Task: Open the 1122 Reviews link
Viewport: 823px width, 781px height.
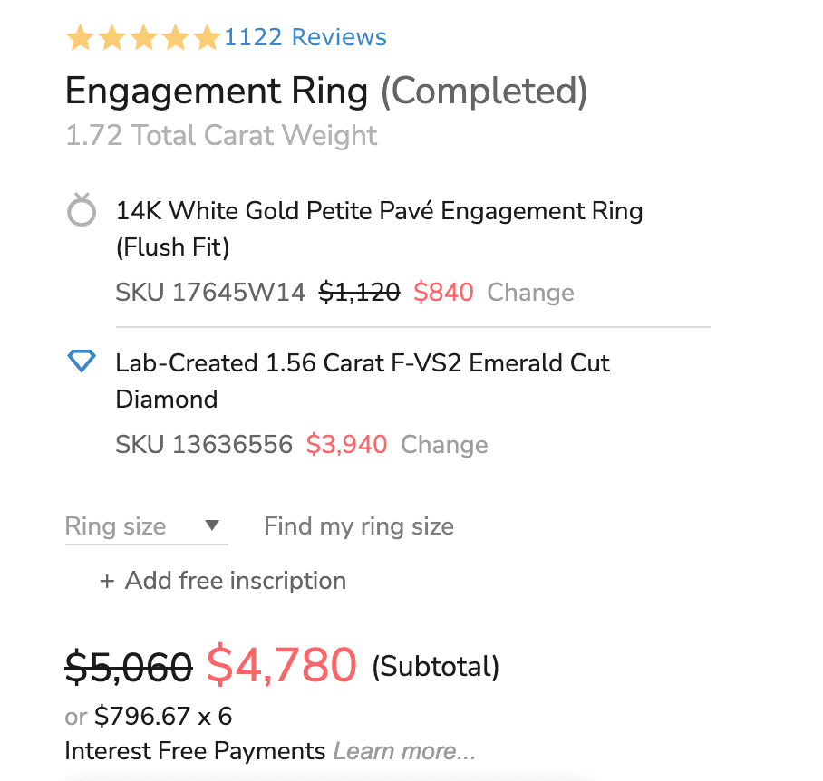Action: point(305,38)
